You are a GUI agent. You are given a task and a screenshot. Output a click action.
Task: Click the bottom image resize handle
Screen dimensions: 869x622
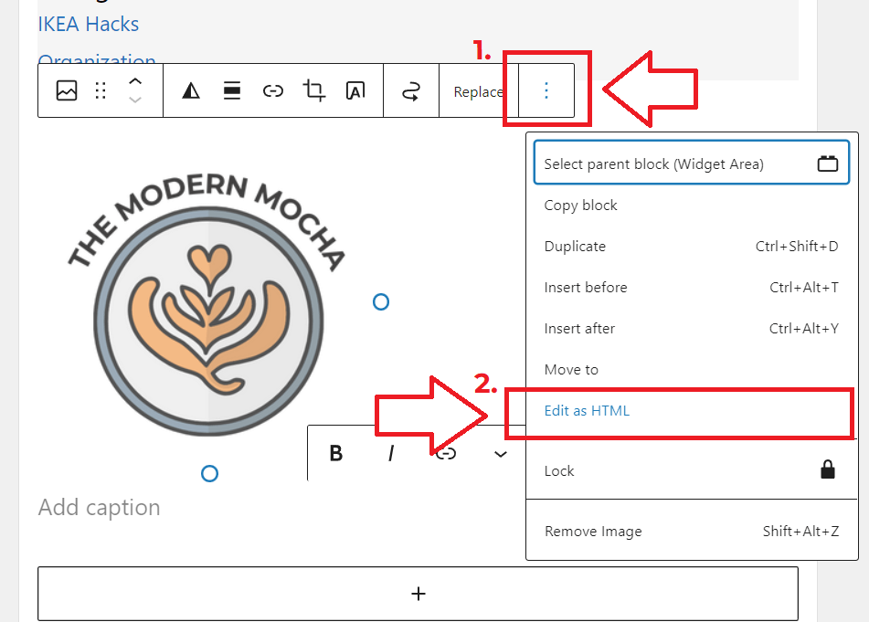(209, 473)
